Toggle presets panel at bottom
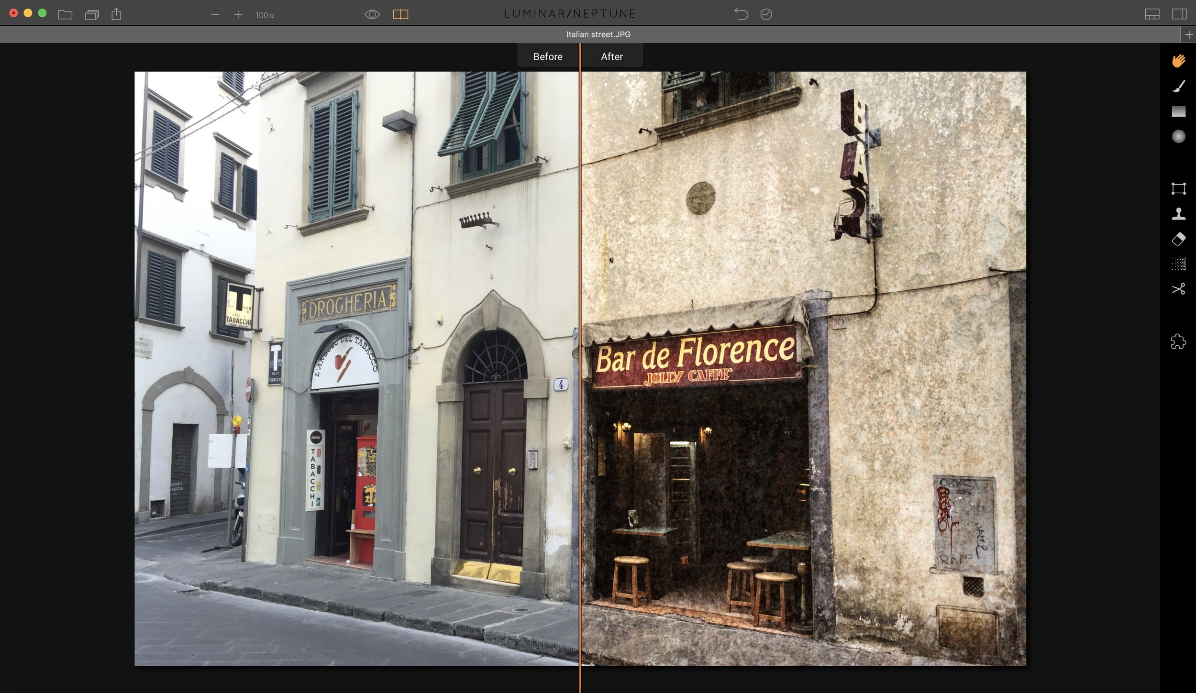This screenshot has width=1196, height=693. (x=1152, y=14)
